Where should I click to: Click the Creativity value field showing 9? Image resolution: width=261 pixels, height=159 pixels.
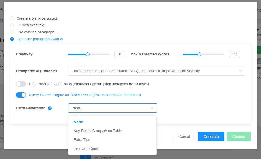120,54
